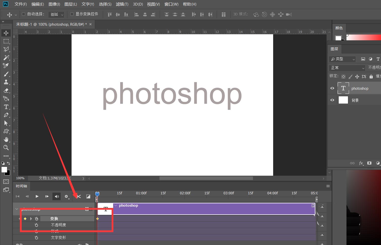Open the 滤镜(T) menu
The height and width of the screenshot is (245, 381).
click(122, 4)
